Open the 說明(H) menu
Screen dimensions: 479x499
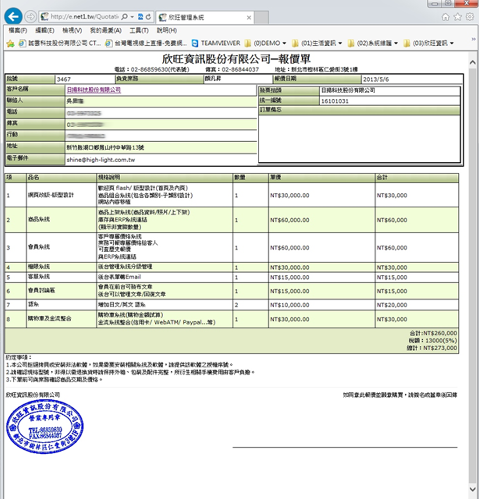(167, 30)
